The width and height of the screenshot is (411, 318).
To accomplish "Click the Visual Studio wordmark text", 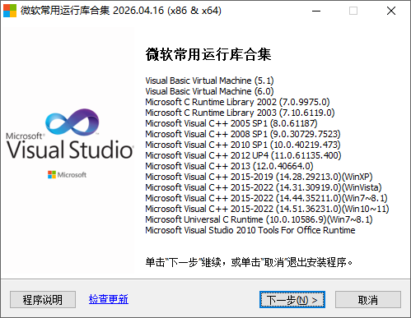I will pyautogui.click(x=70, y=150).
